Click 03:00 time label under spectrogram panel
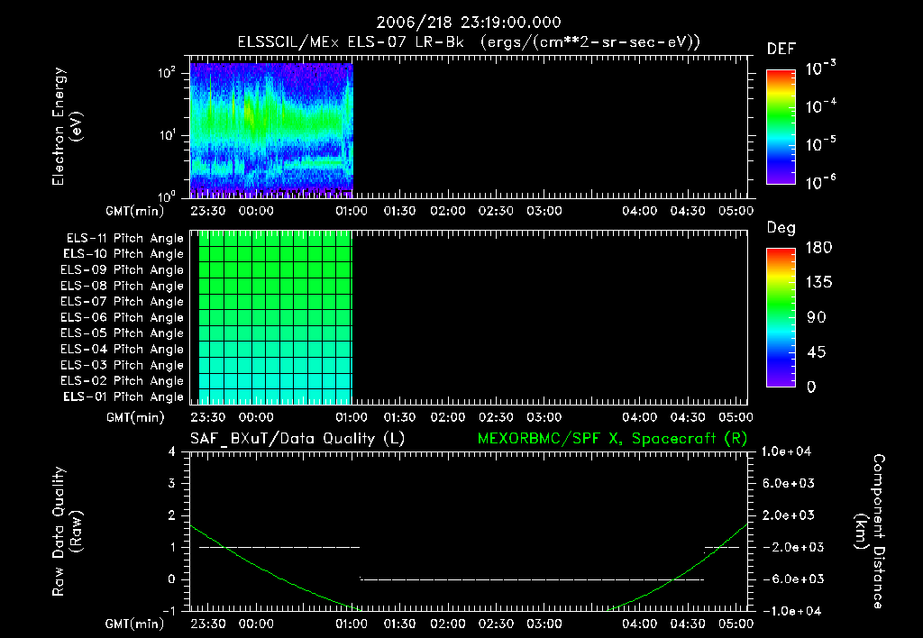 [544, 211]
